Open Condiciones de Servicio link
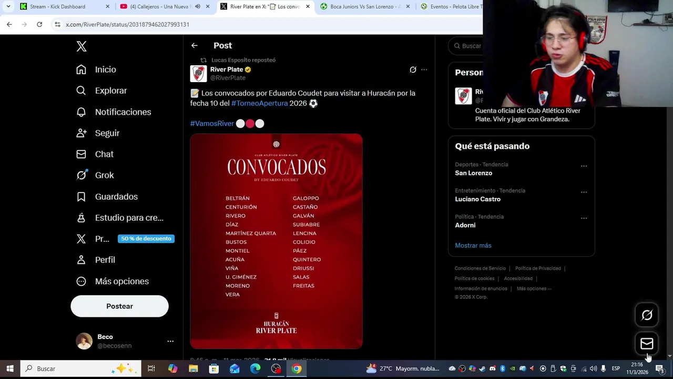Screen dimensions: 673x379 tap(480, 268)
